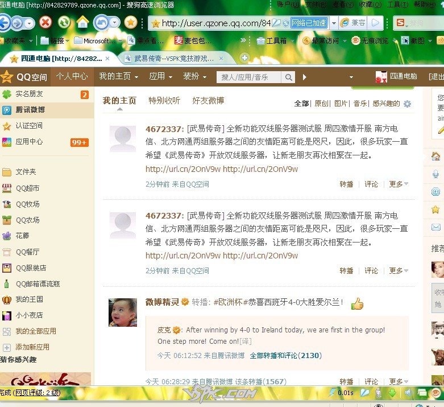Open a new browser tab

tap(244, 58)
